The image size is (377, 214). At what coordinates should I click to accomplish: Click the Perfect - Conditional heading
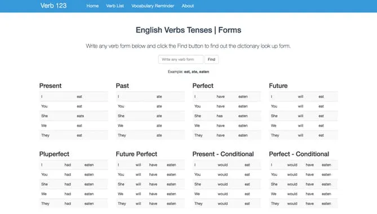coord(299,154)
